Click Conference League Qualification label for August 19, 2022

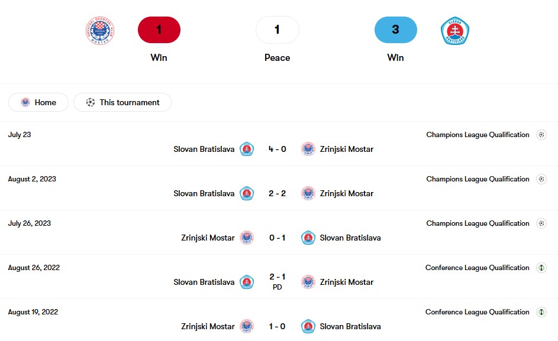tap(477, 312)
